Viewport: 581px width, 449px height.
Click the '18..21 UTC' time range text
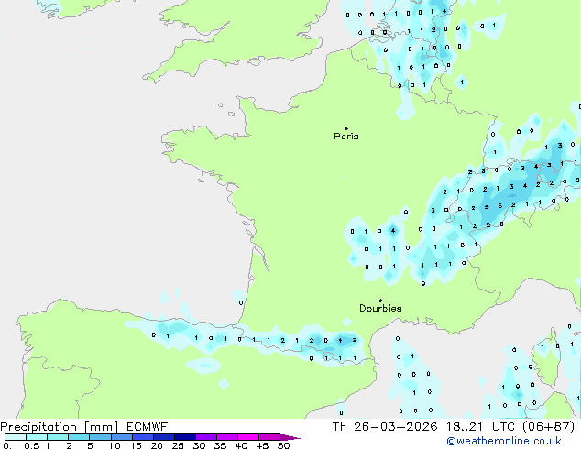480,427
